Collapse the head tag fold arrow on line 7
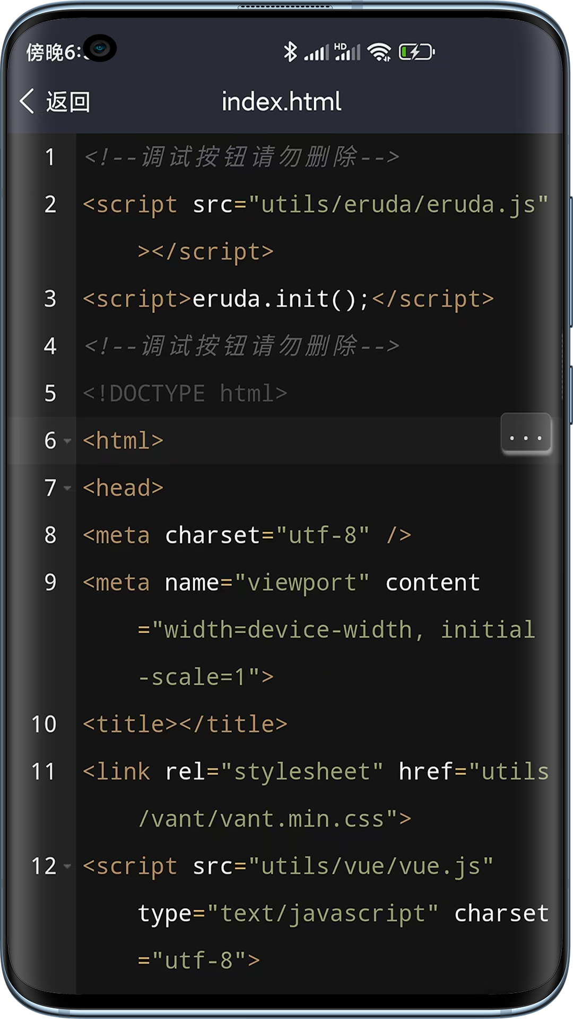573x1019 pixels. (67, 488)
